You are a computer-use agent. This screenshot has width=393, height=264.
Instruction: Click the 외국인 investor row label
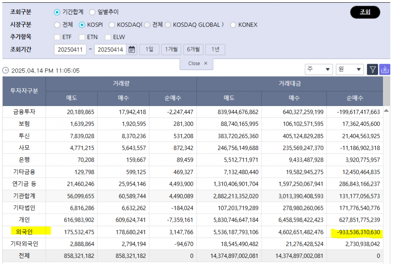[x=24, y=232]
